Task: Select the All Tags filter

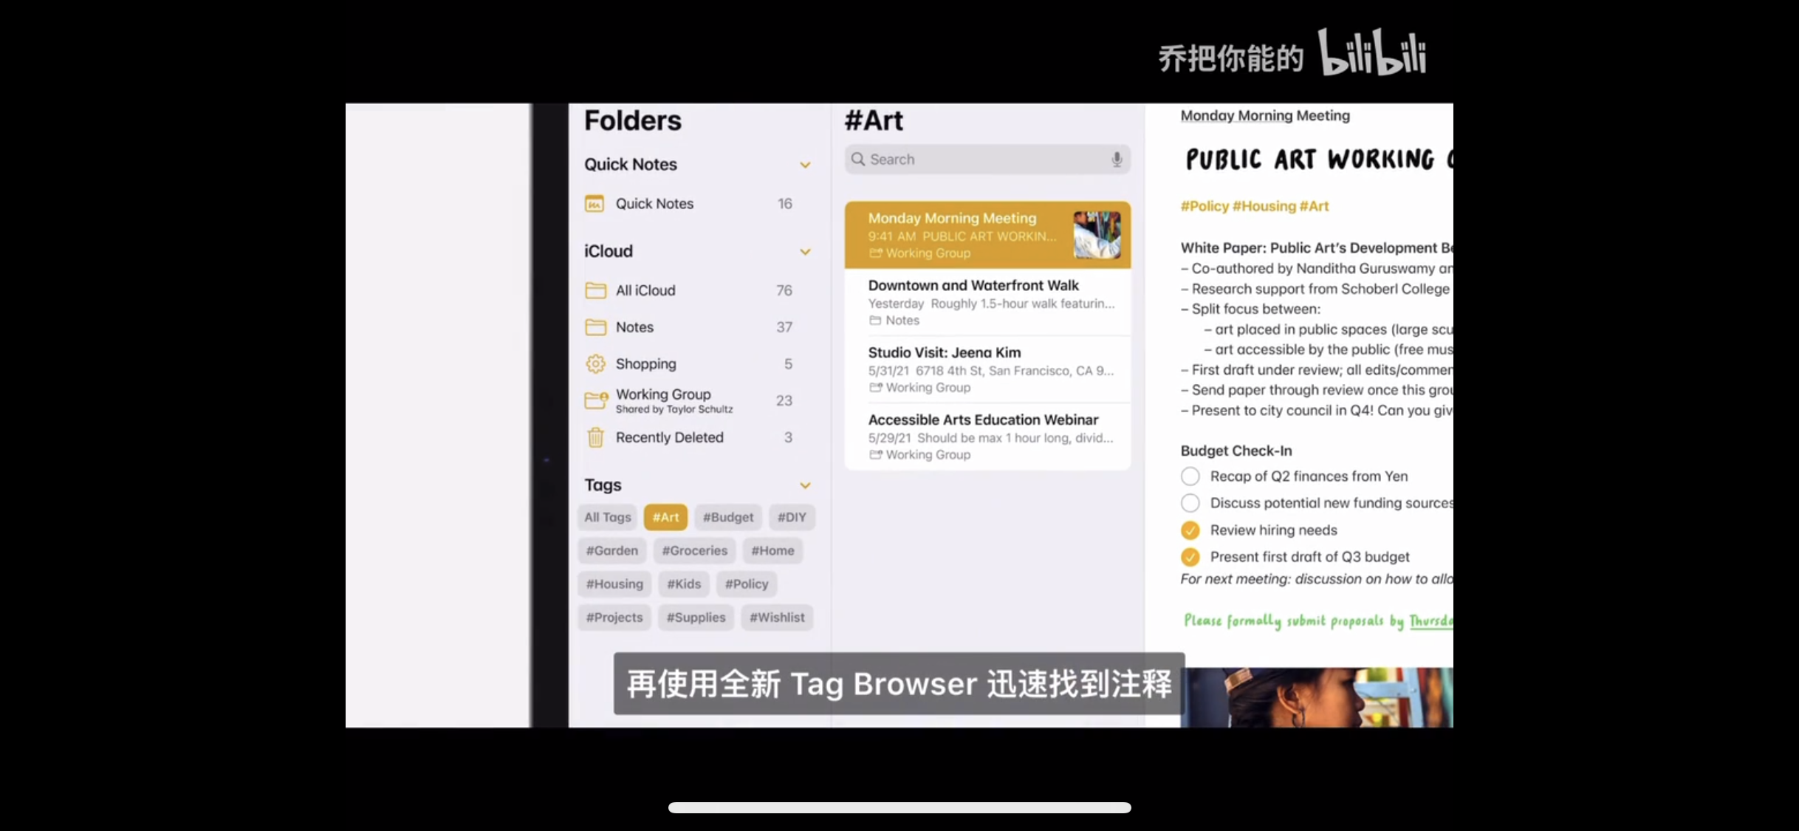Action: click(x=607, y=517)
